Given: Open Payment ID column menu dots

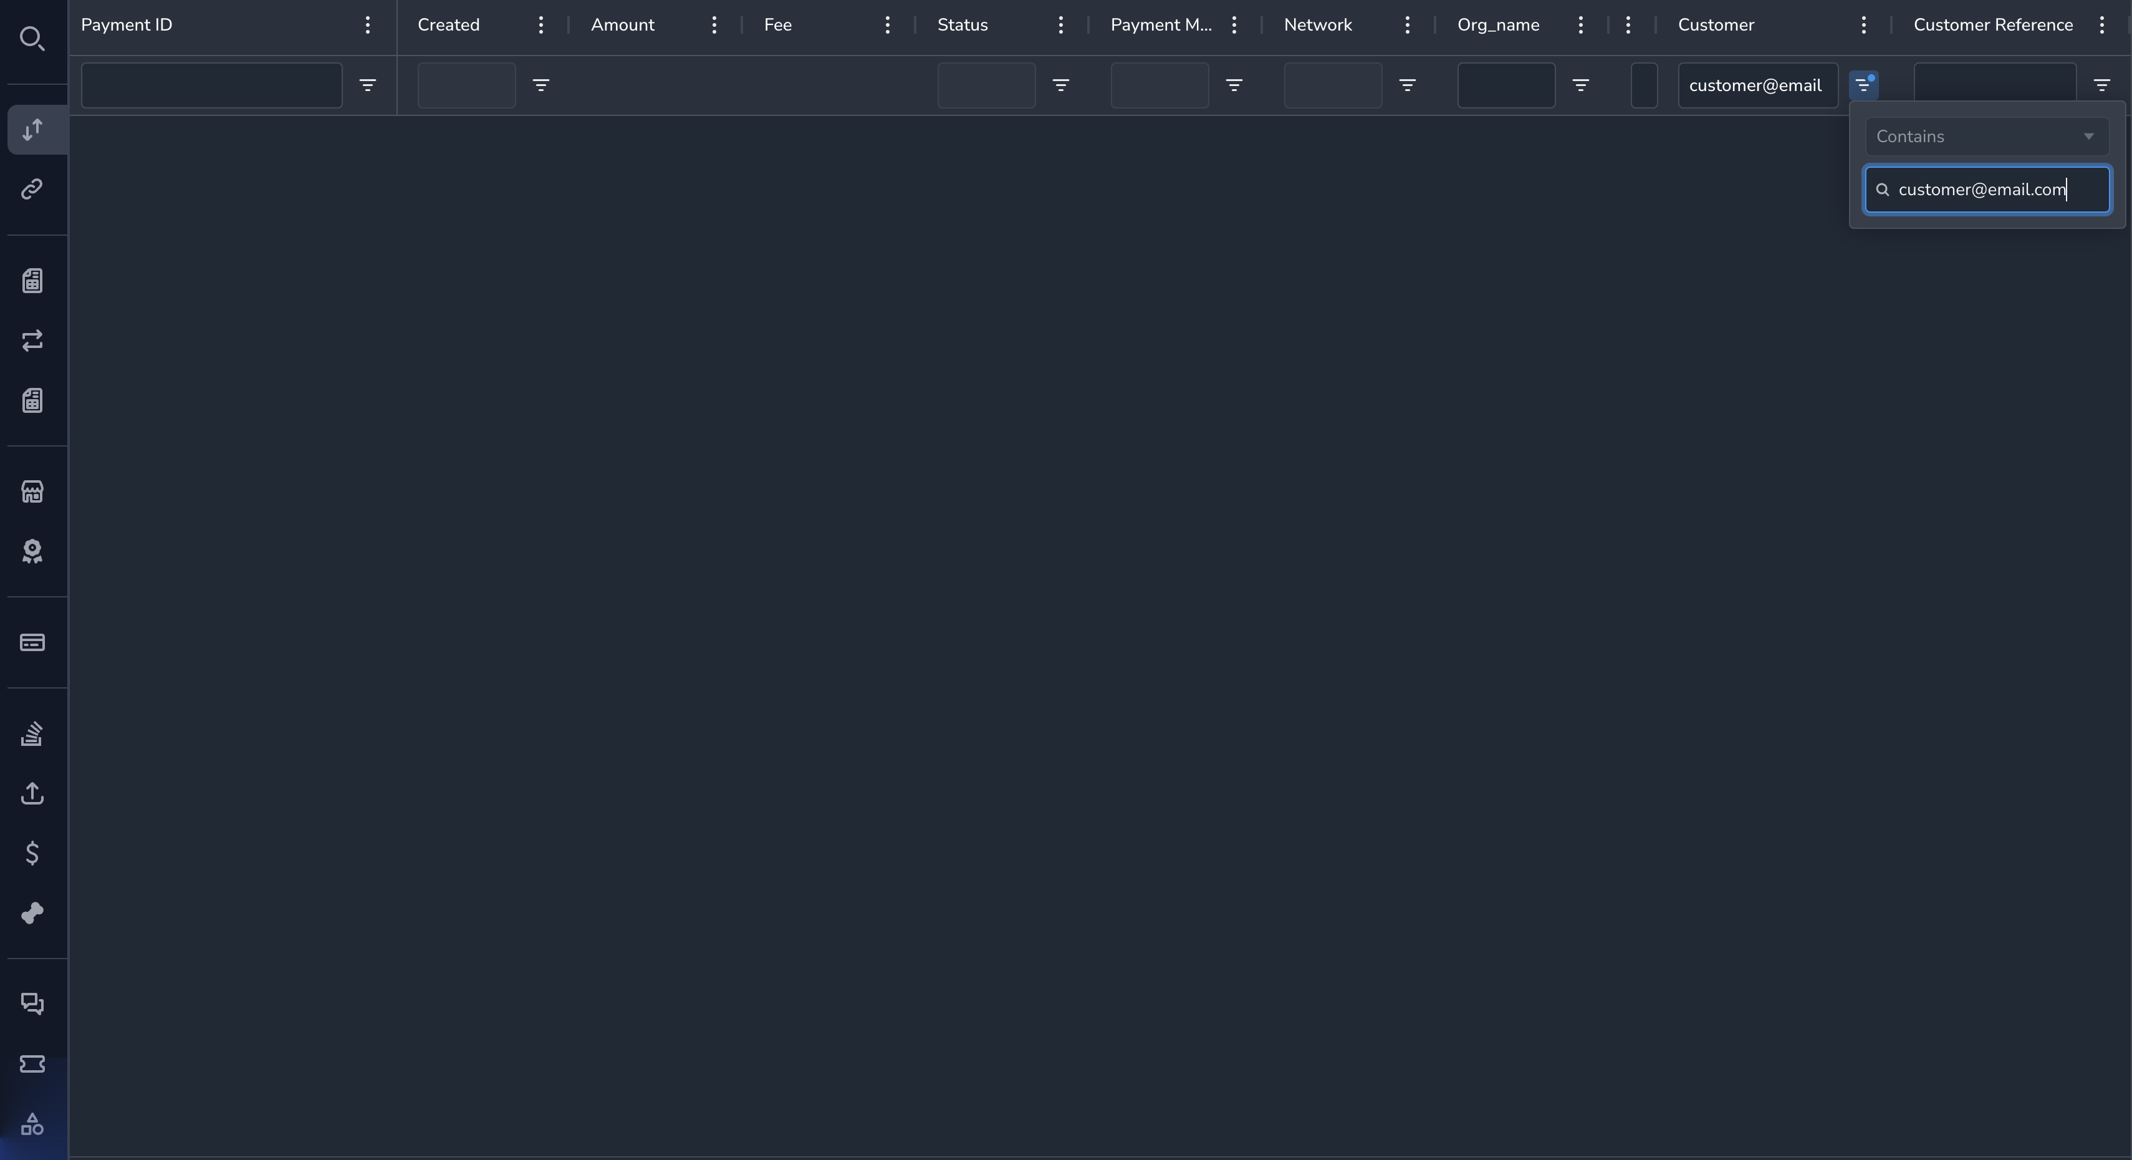Looking at the screenshot, I should coord(367,25).
